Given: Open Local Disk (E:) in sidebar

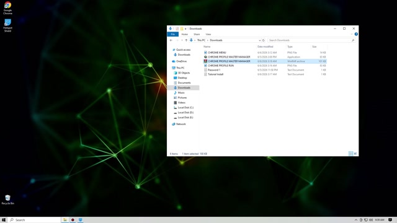Looking at the screenshot, I should (x=185, y=118).
